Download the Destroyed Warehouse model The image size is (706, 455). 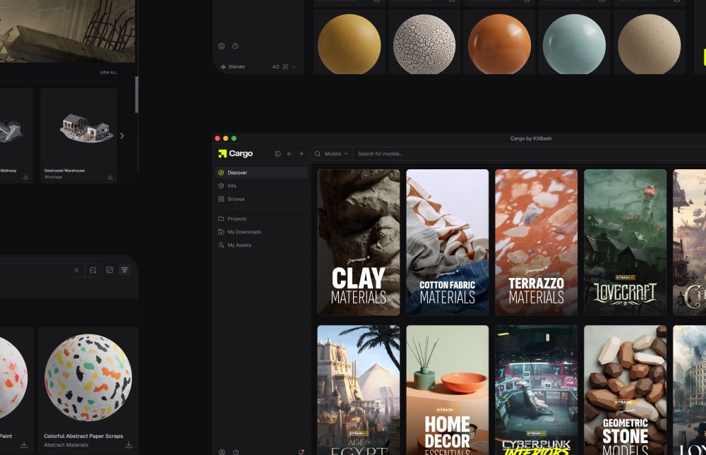[x=110, y=177]
